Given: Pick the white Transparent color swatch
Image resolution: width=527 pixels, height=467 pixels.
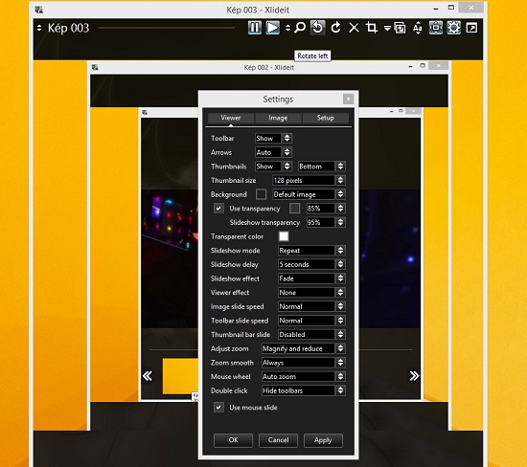Looking at the screenshot, I should [x=284, y=236].
